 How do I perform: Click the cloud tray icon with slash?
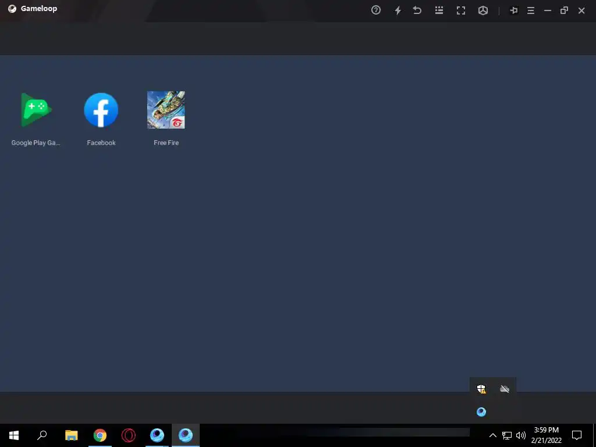click(505, 389)
